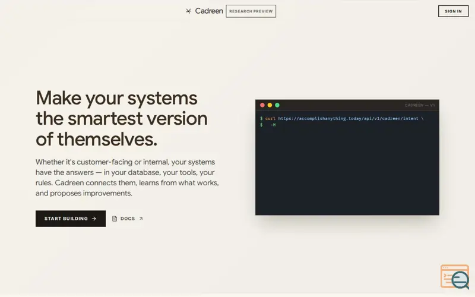Click the red dot in terminal window
The image size is (475, 297).
(262, 105)
